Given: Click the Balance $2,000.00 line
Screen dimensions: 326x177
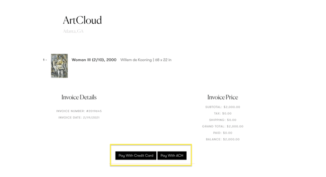Looking at the screenshot, I should point(223,139).
